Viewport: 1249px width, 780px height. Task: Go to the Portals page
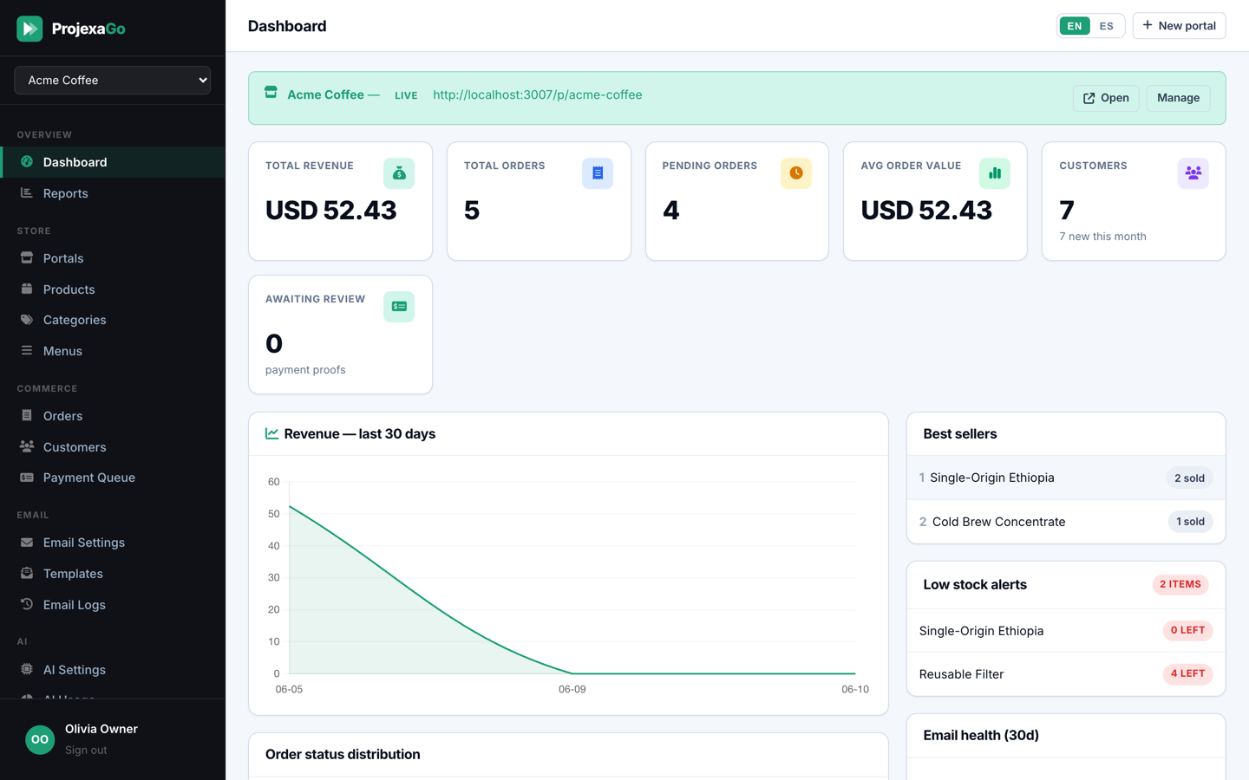113,258
